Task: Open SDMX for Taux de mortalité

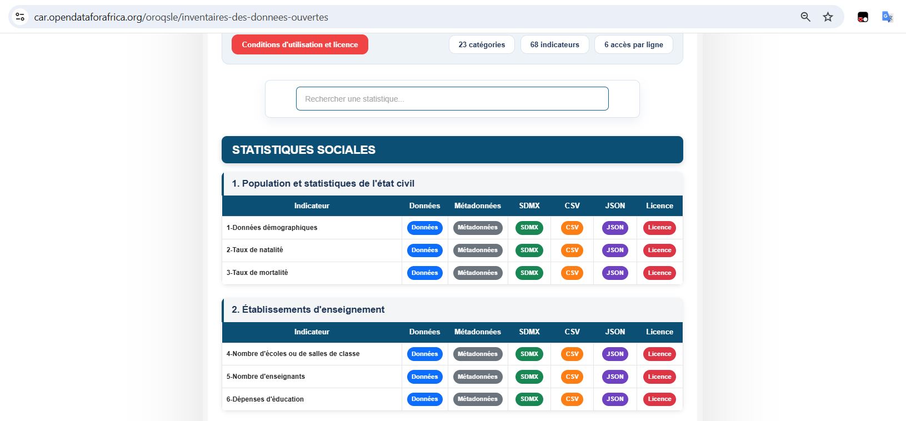Action: (529, 273)
